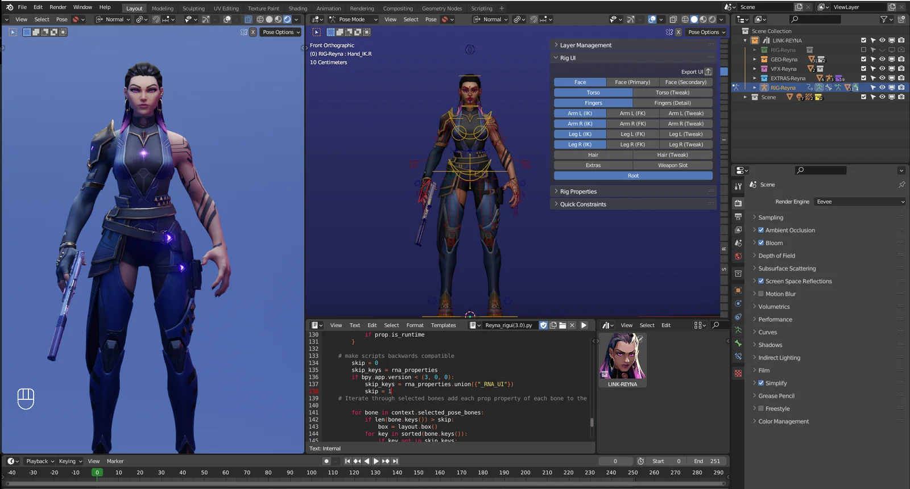The image size is (910, 489).
Task: Uncheck Screen Space Reflections
Action: pyautogui.click(x=761, y=281)
